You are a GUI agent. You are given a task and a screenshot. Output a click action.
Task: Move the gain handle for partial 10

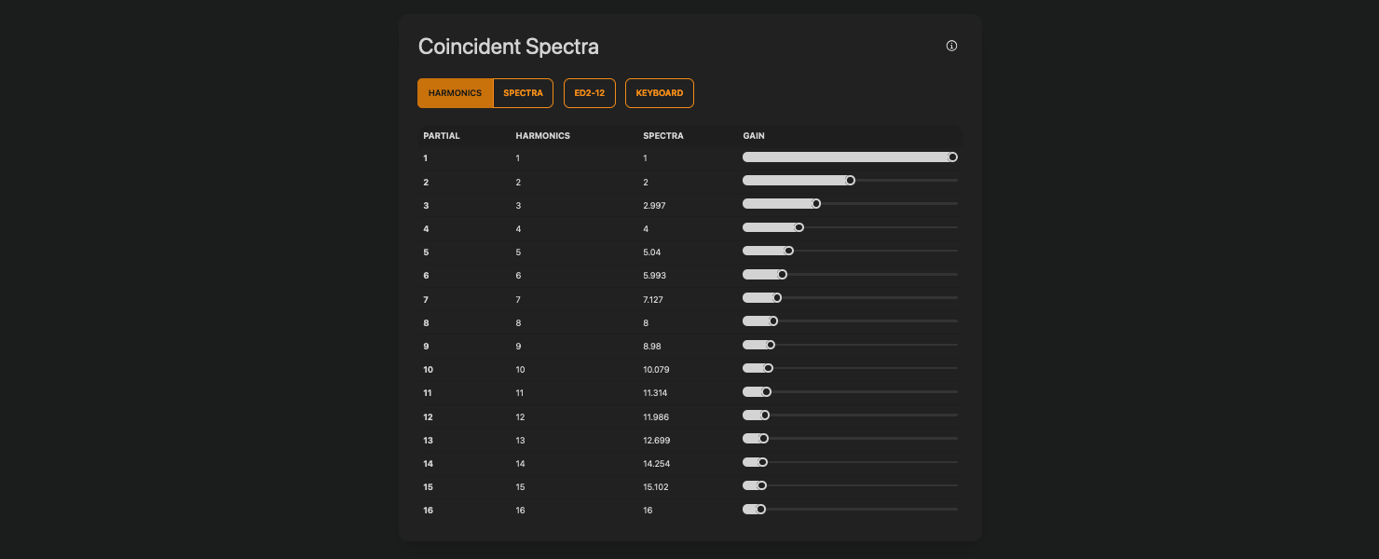pyautogui.click(x=767, y=367)
